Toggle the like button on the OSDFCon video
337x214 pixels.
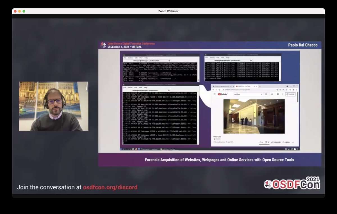pos(261,142)
